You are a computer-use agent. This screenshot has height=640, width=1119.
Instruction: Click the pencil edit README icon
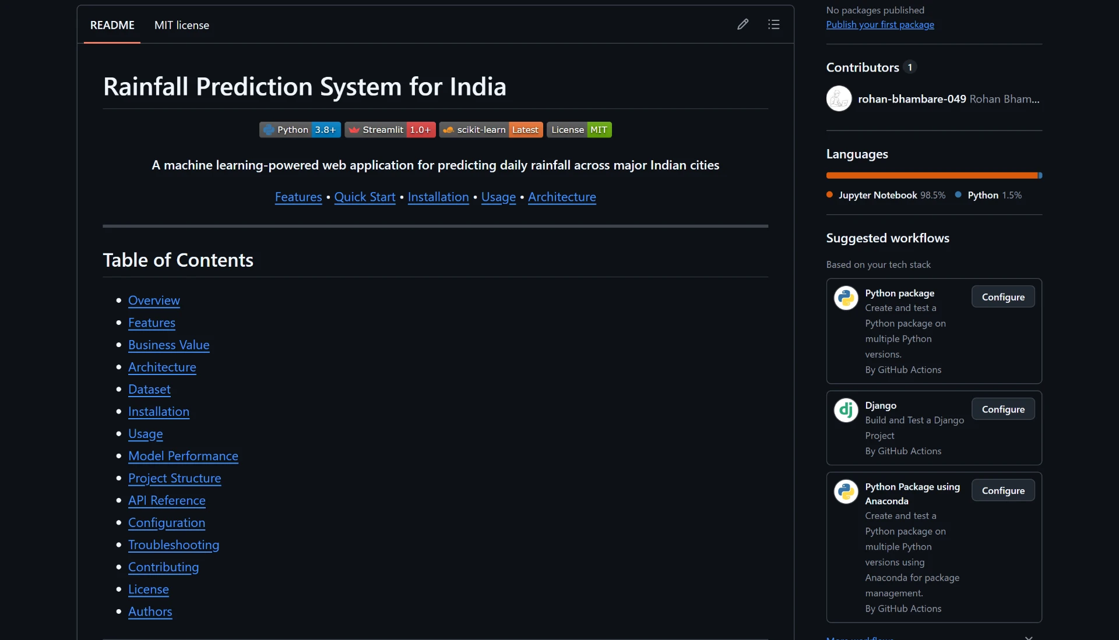(x=743, y=24)
